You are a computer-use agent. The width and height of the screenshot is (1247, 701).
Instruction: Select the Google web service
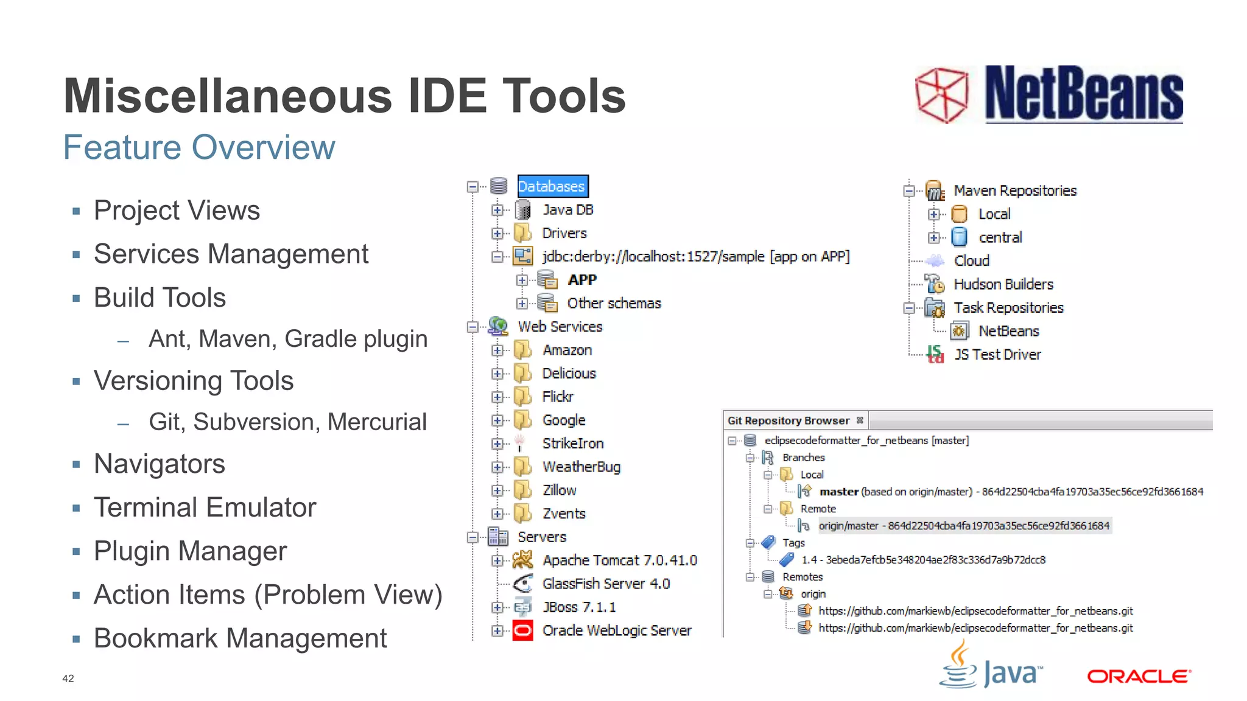point(564,420)
